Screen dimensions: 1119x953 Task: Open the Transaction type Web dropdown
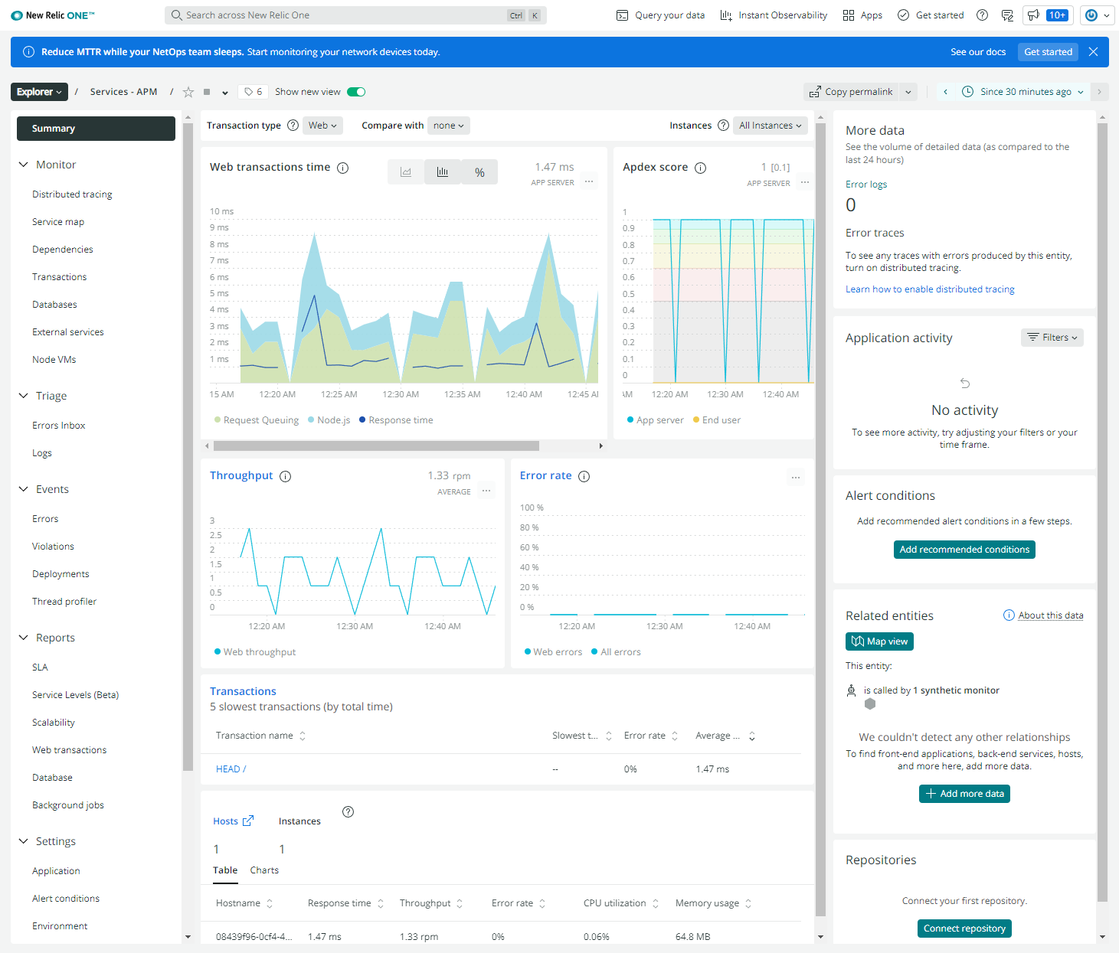322,126
